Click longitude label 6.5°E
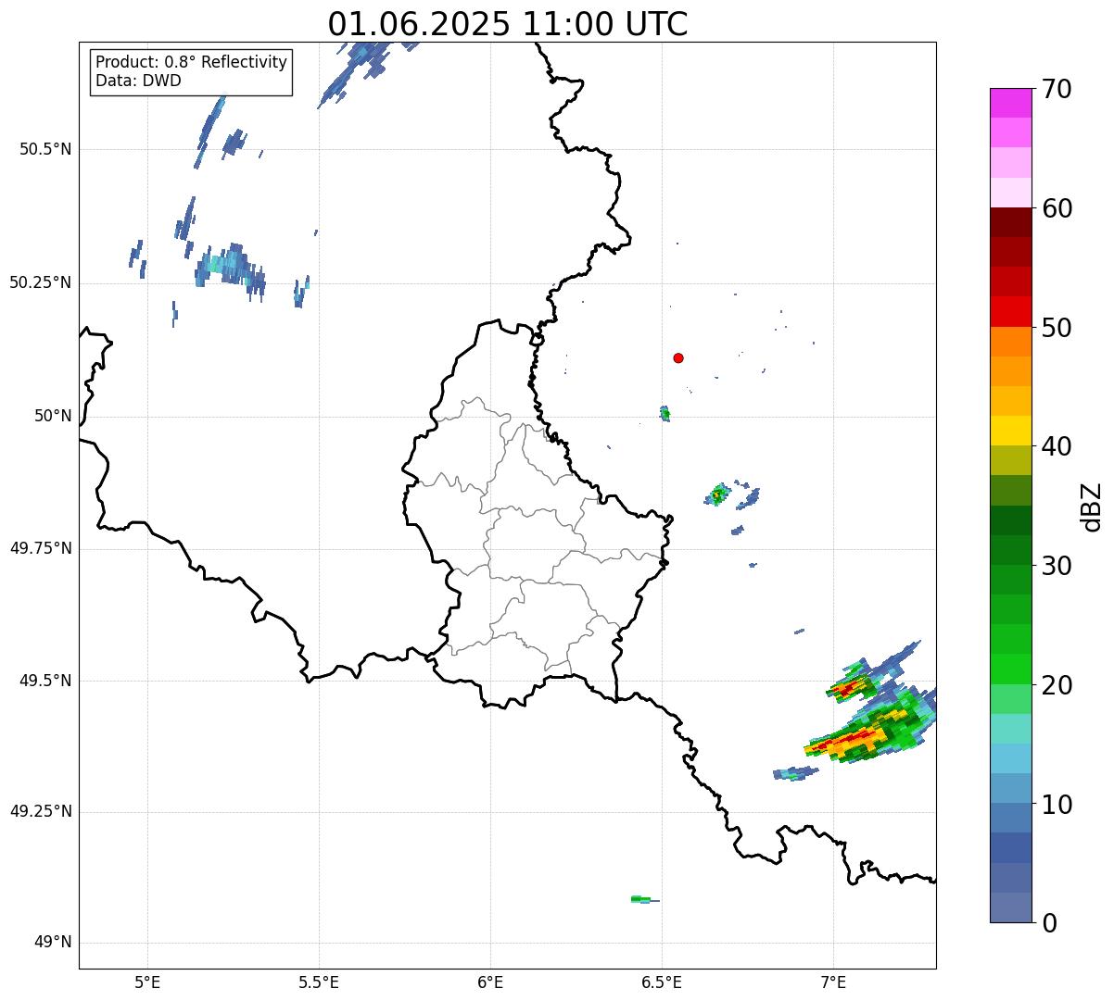1114x1001 pixels. (662, 982)
